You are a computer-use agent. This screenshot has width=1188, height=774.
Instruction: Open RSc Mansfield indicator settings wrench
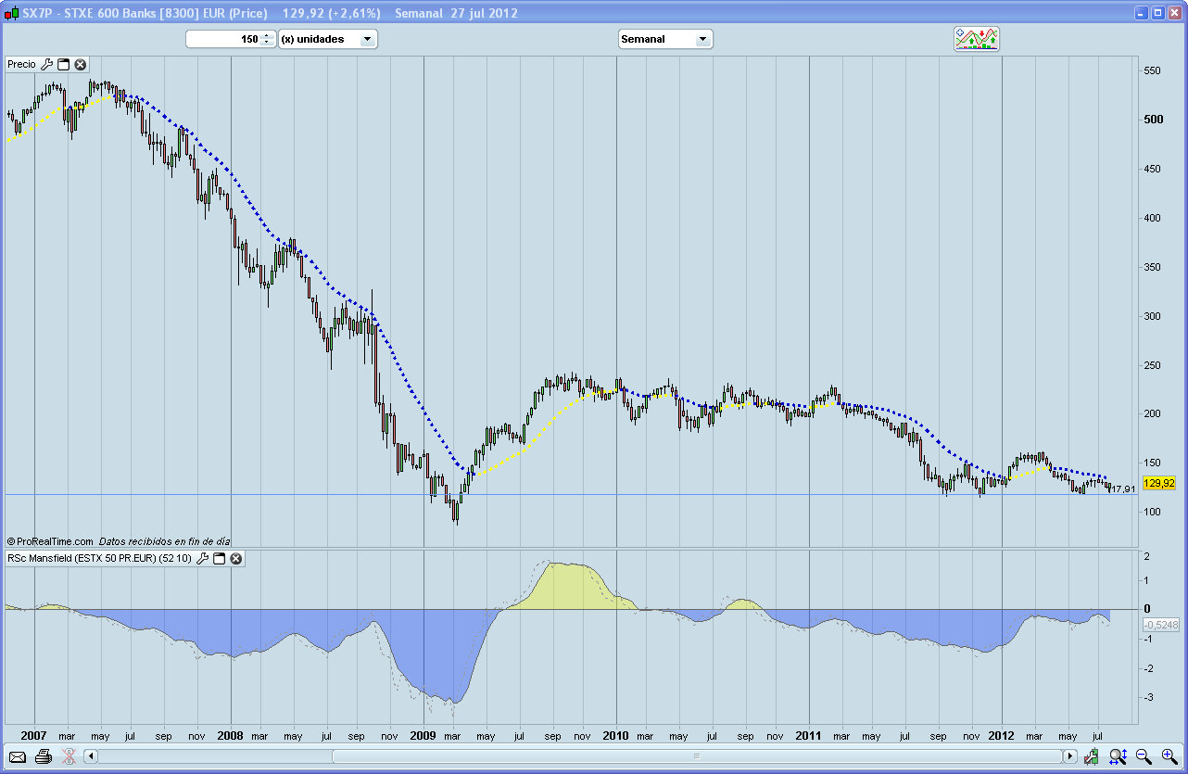(203, 558)
